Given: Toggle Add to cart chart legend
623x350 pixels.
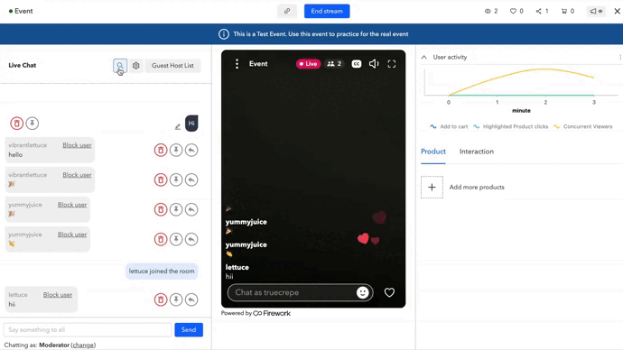Looking at the screenshot, I should click(449, 126).
